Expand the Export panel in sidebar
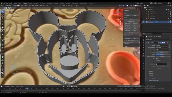Viewport: 172px width, 97px height. (x=131, y=46)
